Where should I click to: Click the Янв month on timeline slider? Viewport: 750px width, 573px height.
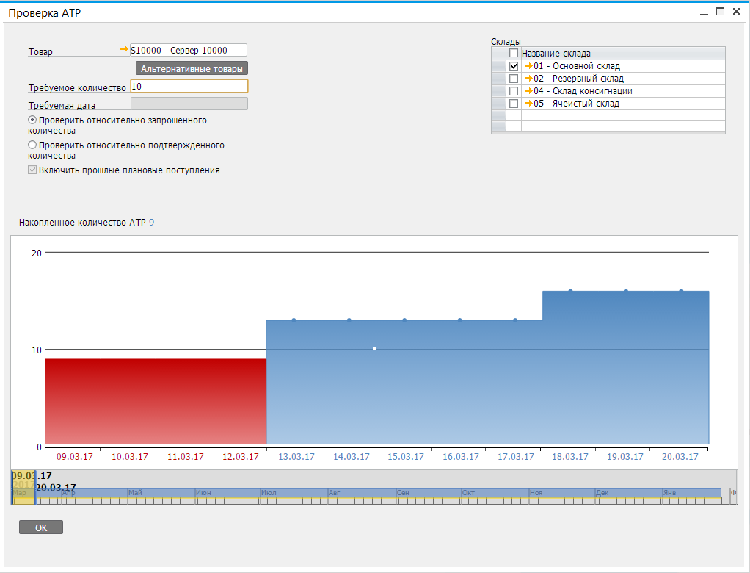click(669, 493)
